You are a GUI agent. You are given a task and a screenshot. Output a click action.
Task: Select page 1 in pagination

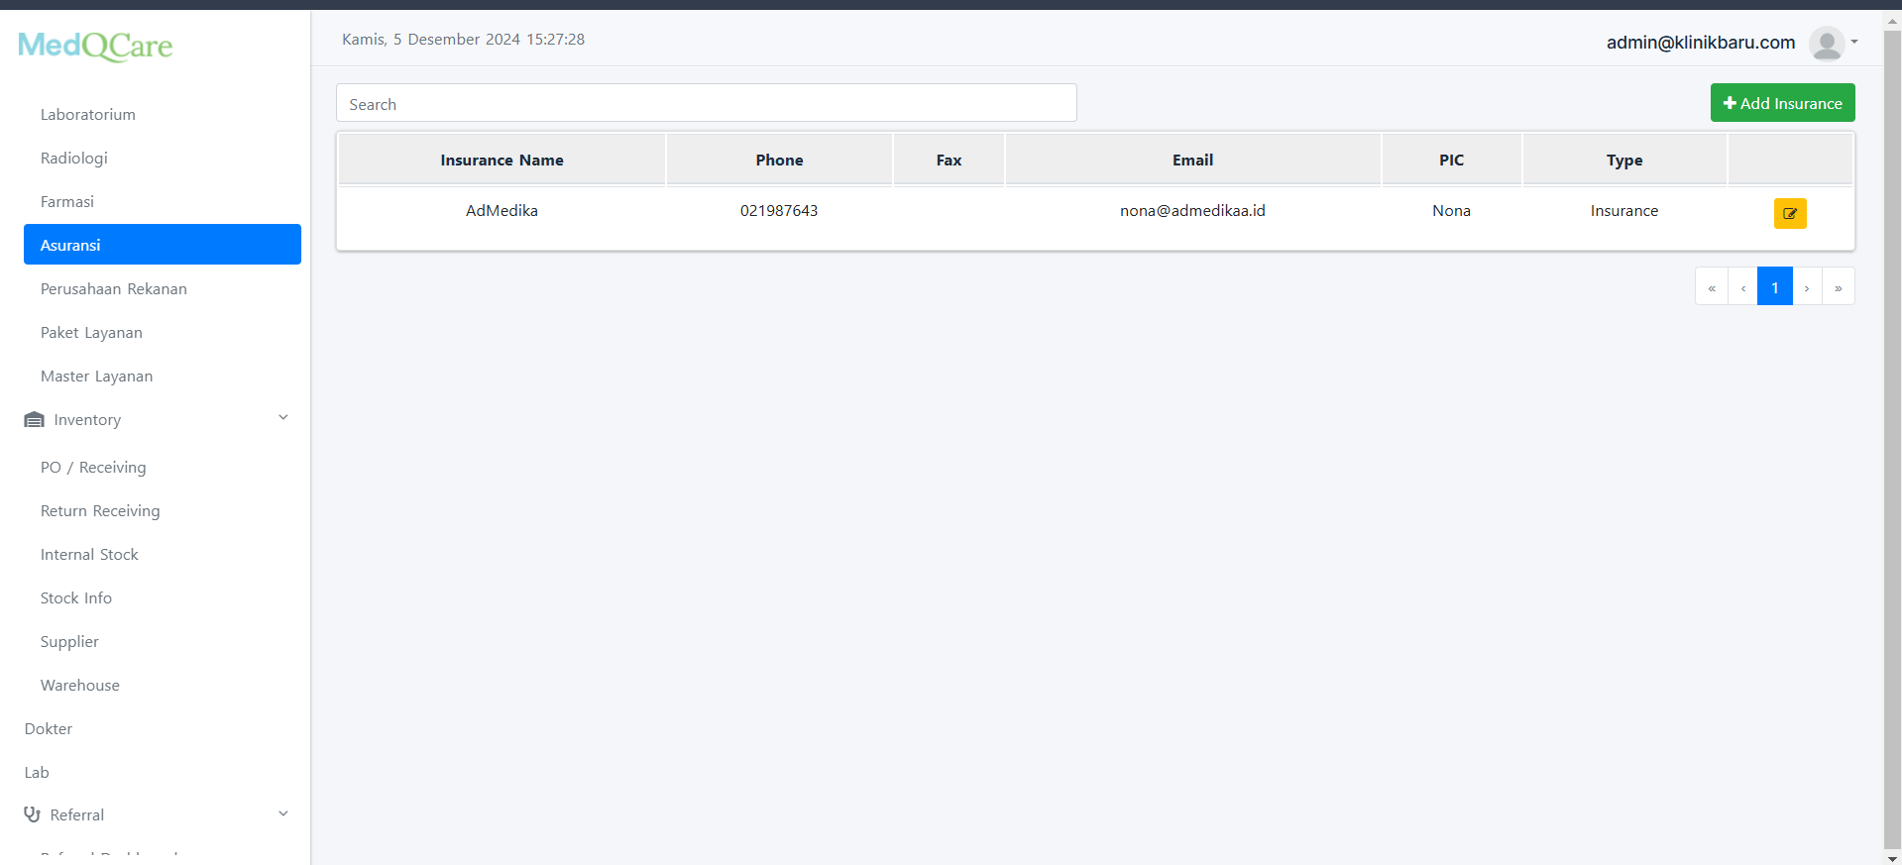point(1774,287)
